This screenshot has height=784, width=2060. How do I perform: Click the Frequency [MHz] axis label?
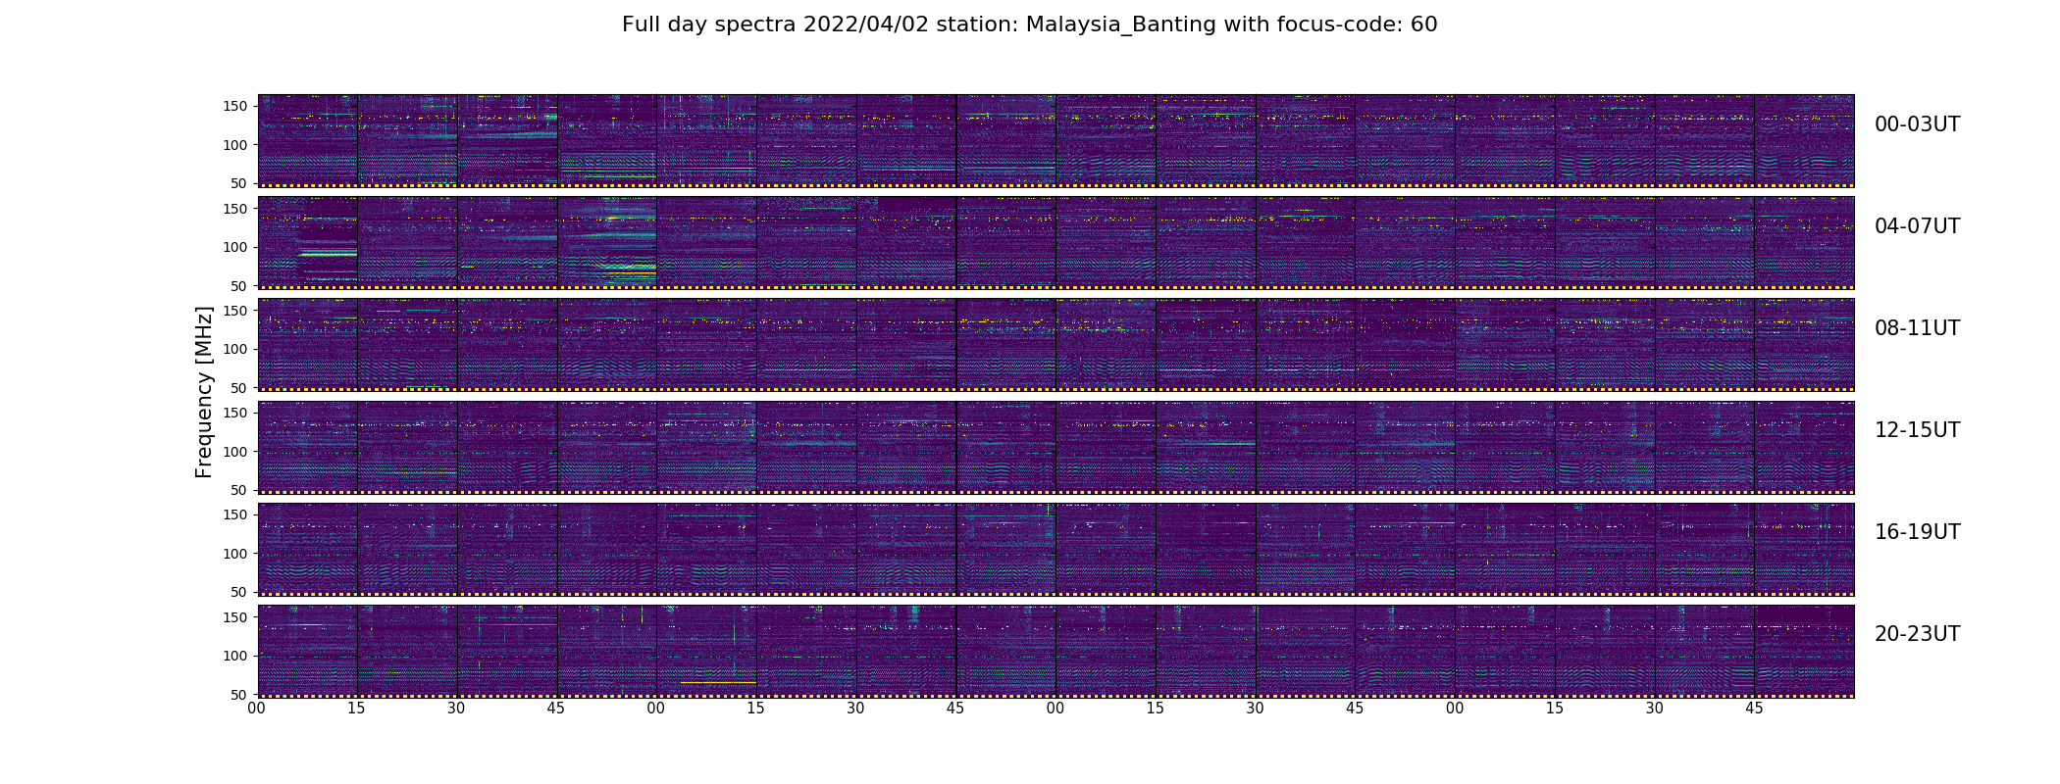tap(204, 392)
